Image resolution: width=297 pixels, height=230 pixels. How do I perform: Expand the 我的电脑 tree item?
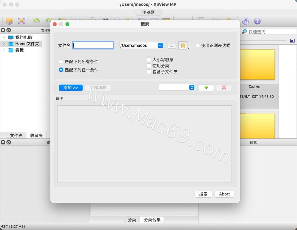coord(4,37)
